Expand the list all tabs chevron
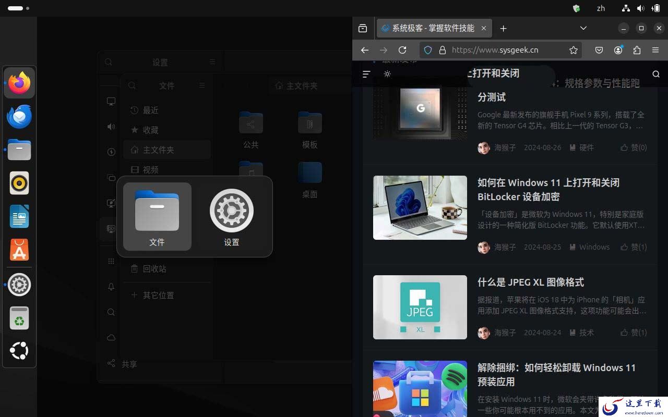Image resolution: width=668 pixels, height=417 pixels. coord(583,28)
